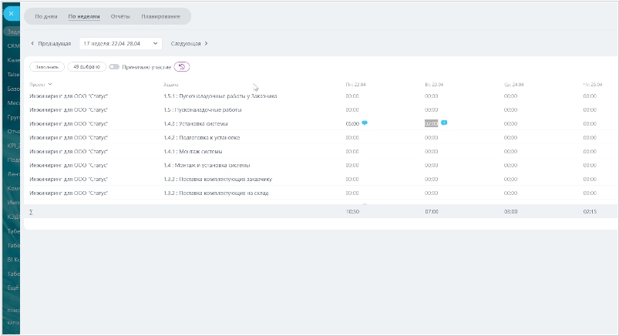Screen dimensions: 619x336
Task: Select task '1.4.3 : Установка системы'
Action: (x=195, y=123)
